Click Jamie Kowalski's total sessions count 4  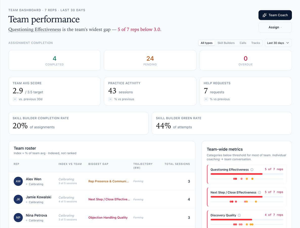189,199
